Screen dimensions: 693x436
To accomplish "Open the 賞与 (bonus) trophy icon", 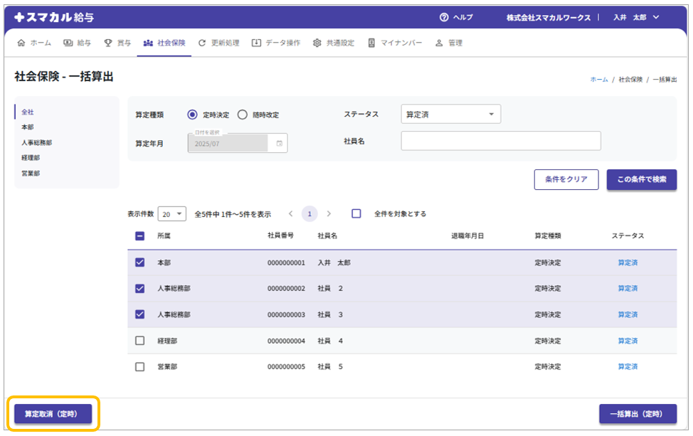I will coord(108,43).
